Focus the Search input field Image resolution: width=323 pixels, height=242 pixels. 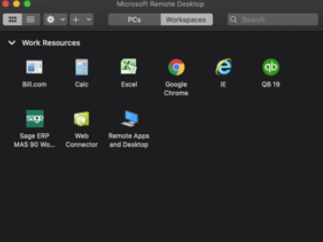click(273, 19)
